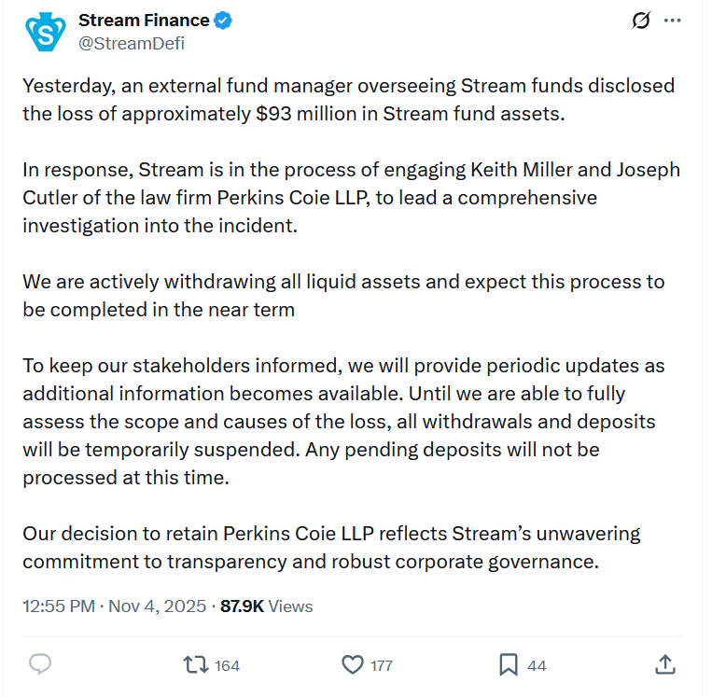Screen dimensions: 726x697
Task: Click the paragraph about $93 million loss
Action: coord(348,100)
